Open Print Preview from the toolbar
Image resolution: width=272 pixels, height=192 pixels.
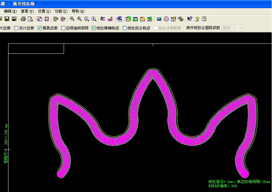point(30,19)
